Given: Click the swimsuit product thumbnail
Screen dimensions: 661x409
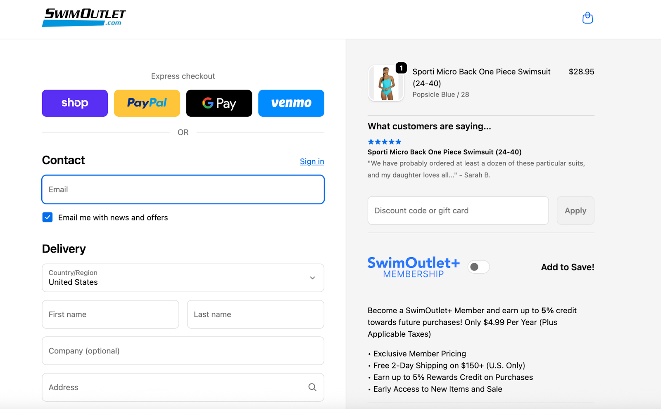Looking at the screenshot, I should coord(386,83).
